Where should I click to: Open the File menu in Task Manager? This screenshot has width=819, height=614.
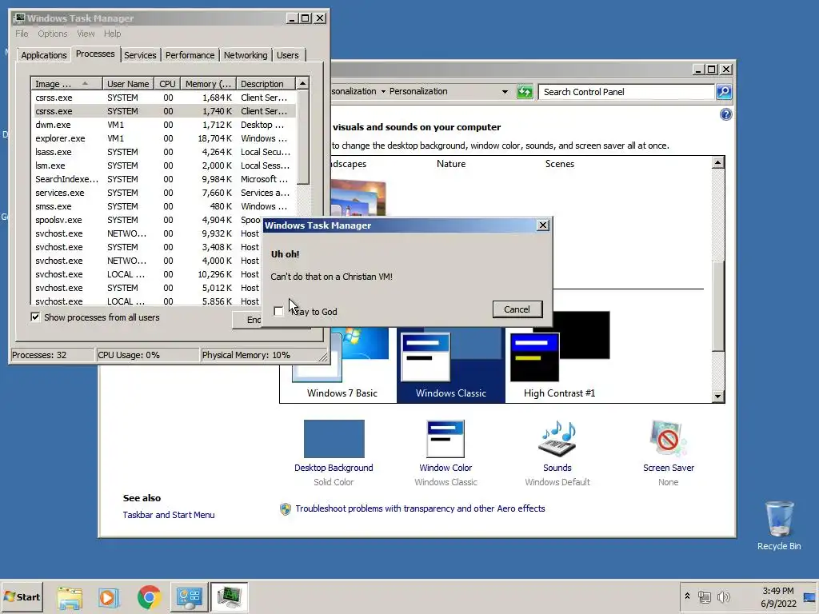pos(22,34)
